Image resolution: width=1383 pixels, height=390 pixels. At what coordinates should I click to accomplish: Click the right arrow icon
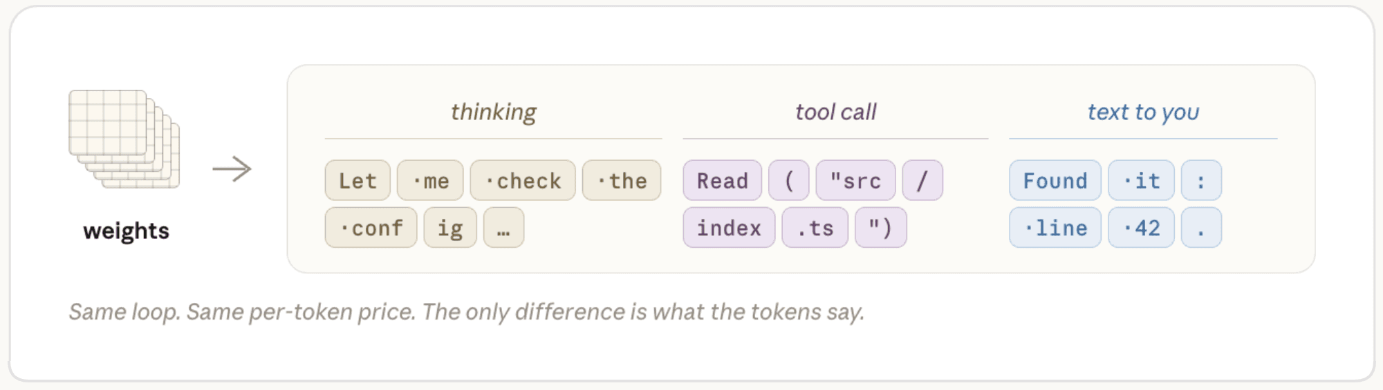[x=232, y=169]
